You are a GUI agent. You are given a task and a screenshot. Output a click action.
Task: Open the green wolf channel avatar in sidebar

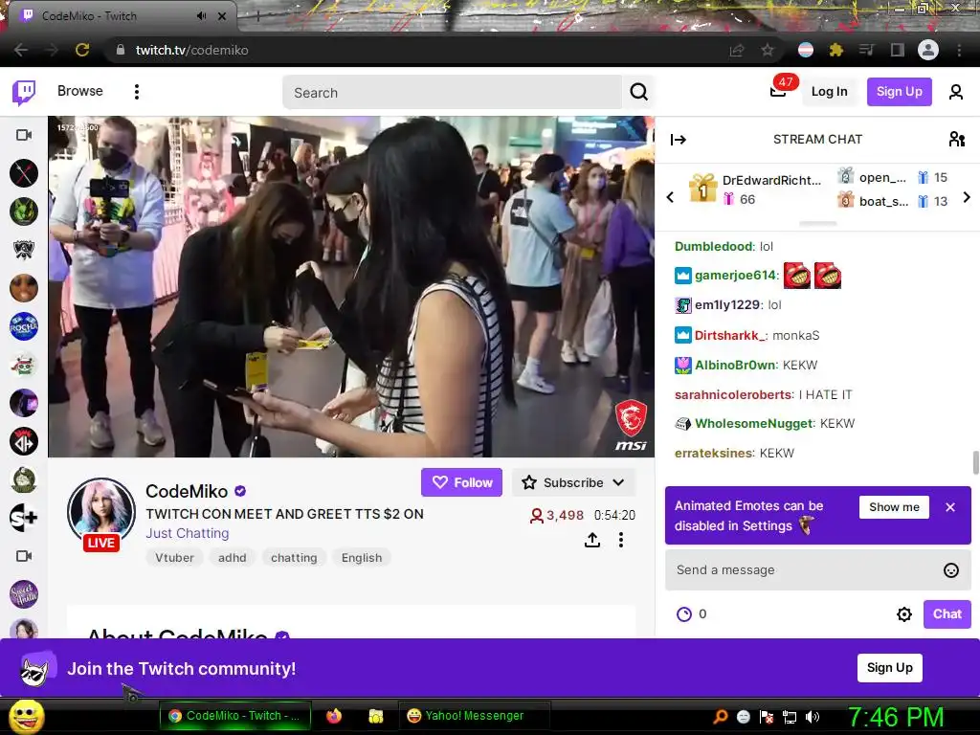point(24,212)
